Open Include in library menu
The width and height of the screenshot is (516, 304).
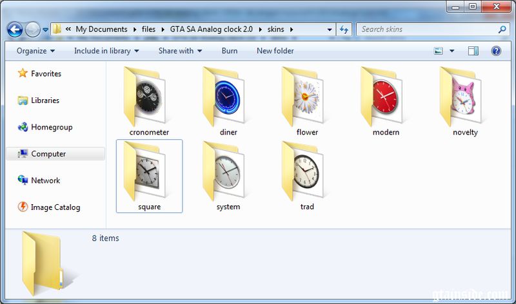coord(106,51)
